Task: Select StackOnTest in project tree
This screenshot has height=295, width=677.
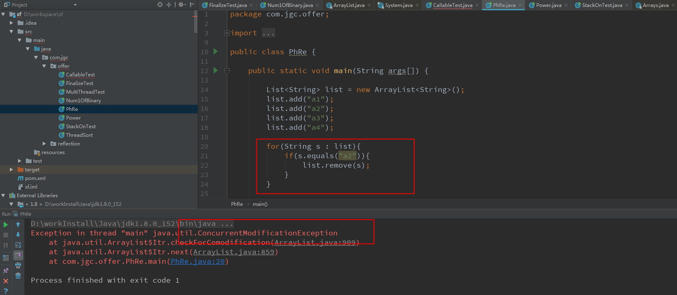Action: click(81, 127)
